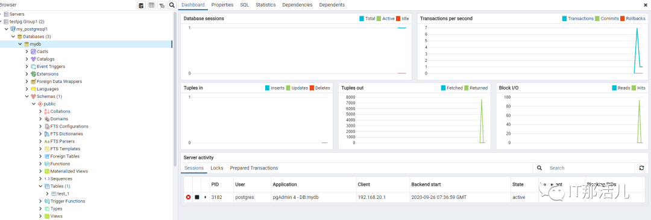Click the Functions node icon
The width and height of the screenshot is (651, 220).
(47, 163)
